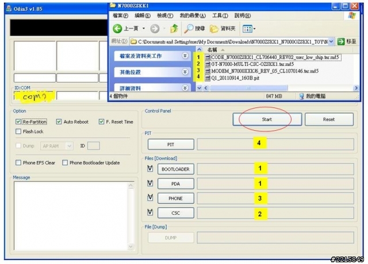Toggle the checkbox beside BOOTLOADER

[x=150, y=168]
